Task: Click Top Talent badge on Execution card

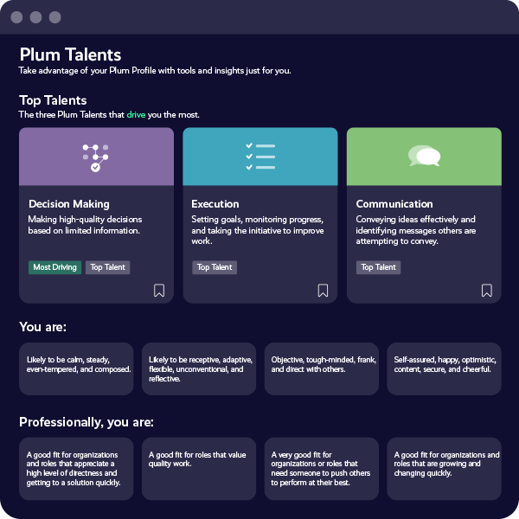Action: point(215,267)
